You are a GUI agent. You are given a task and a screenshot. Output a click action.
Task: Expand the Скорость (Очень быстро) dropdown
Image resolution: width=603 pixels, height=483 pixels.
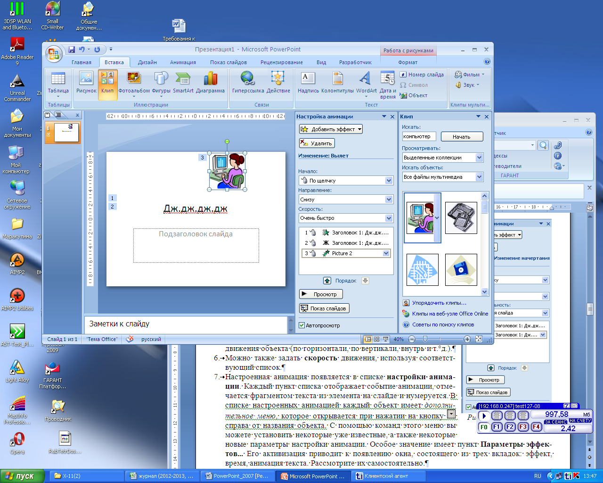tap(389, 218)
